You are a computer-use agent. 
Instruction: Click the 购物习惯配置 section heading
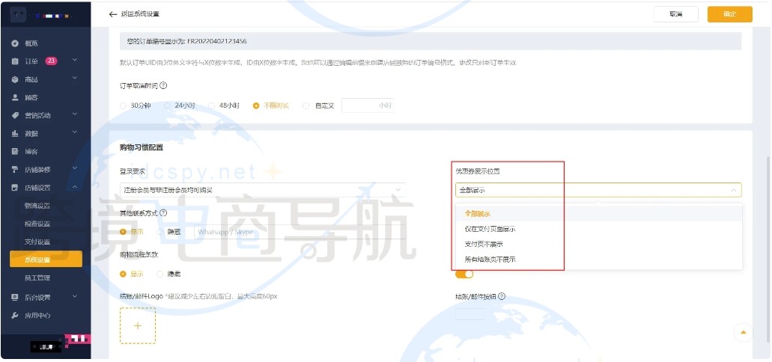click(142, 147)
